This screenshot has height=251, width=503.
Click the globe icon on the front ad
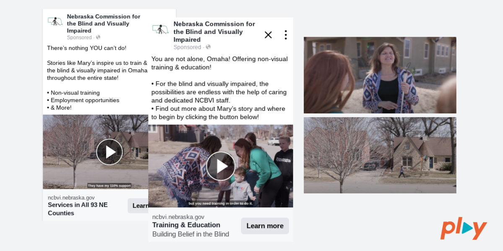point(208,47)
